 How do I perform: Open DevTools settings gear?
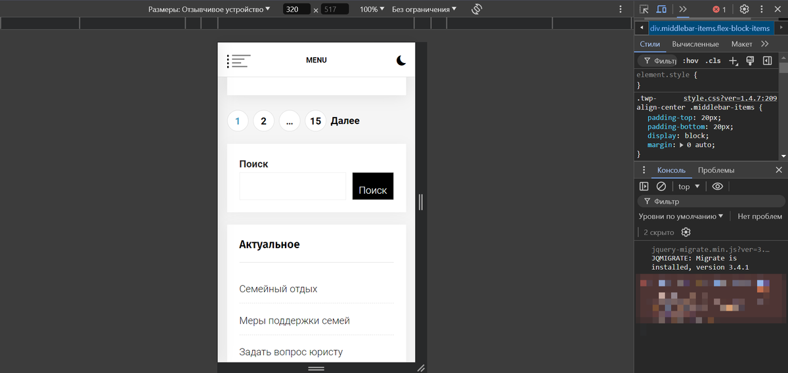tap(744, 9)
